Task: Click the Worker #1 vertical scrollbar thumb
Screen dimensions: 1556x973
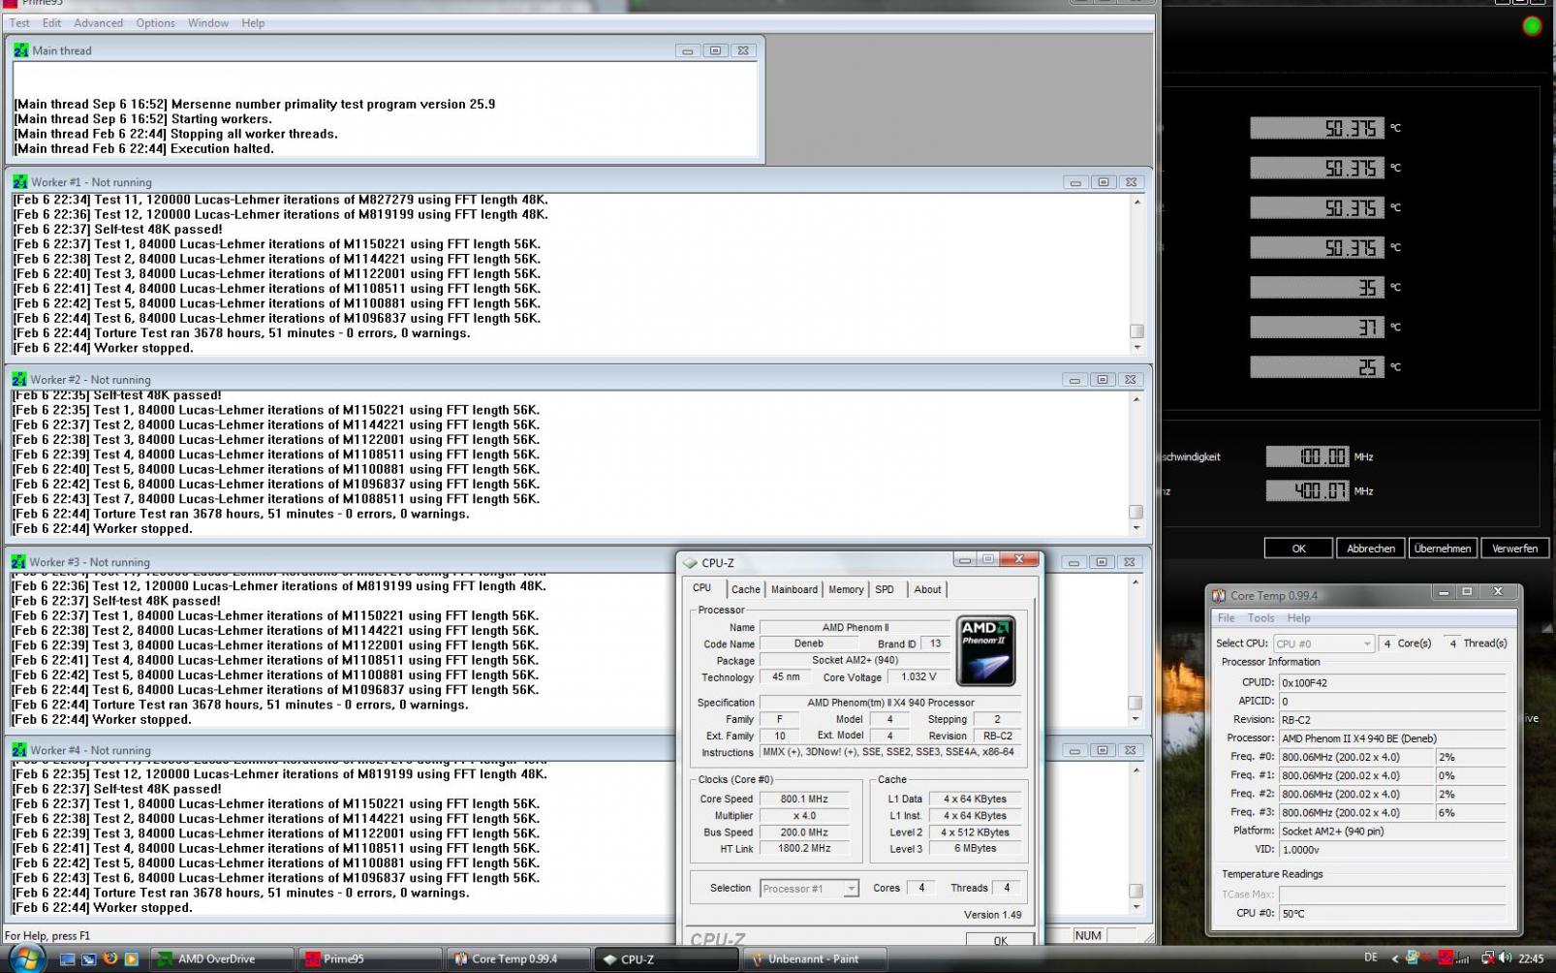Action: [1136, 330]
